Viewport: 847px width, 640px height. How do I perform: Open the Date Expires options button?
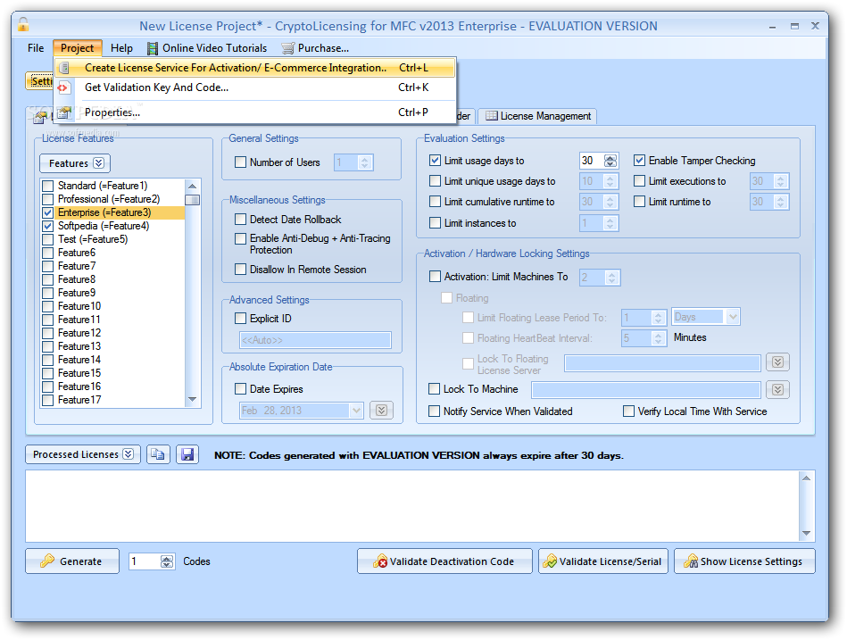(x=381, y=411)
